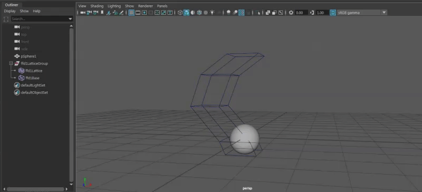Open the Lighting menu
Viewport: 422px width, 192px height.
pyautogui.click(x=114, y=6)
